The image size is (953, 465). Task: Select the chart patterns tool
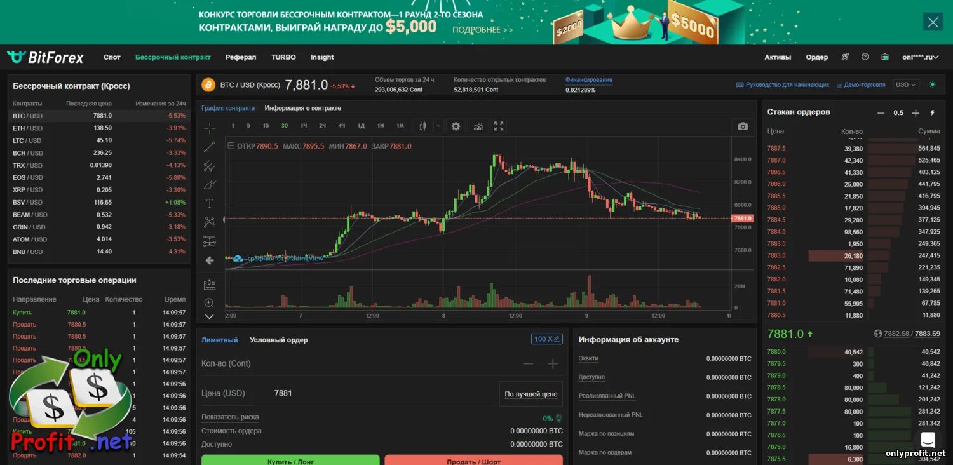pos(209,222)
